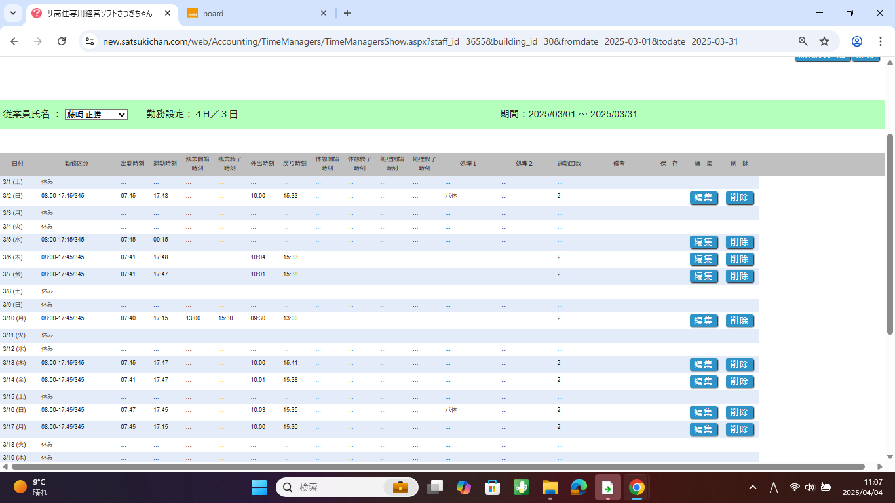Click the page's vertical scrollbar
This screenshot has width=895, height=503.
pos(889,262)
